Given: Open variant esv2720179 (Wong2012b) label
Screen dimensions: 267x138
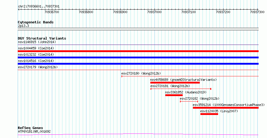Looking at the screenshot, I should click(x=37, y=67).
